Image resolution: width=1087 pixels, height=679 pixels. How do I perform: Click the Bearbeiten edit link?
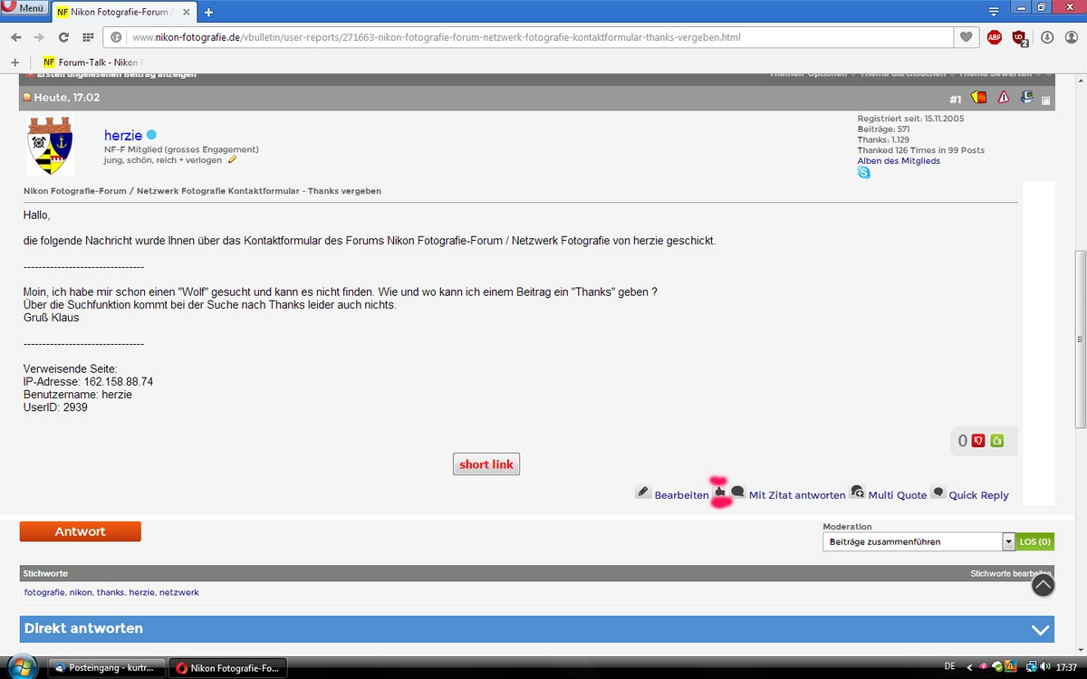tap(682, 495)
